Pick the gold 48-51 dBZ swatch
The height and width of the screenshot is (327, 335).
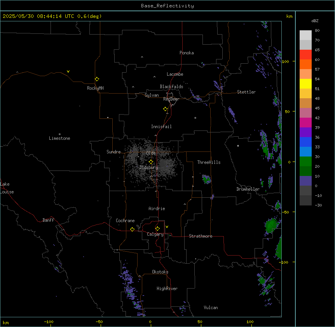305,94
